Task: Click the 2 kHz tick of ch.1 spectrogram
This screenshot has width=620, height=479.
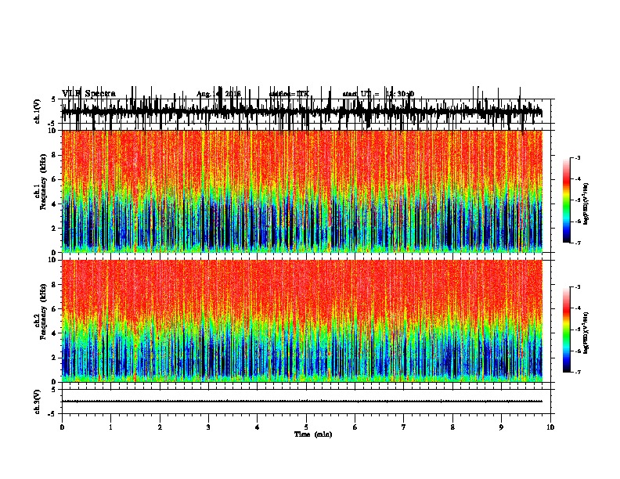Action: pyautogui.click(x=54, y=229)
